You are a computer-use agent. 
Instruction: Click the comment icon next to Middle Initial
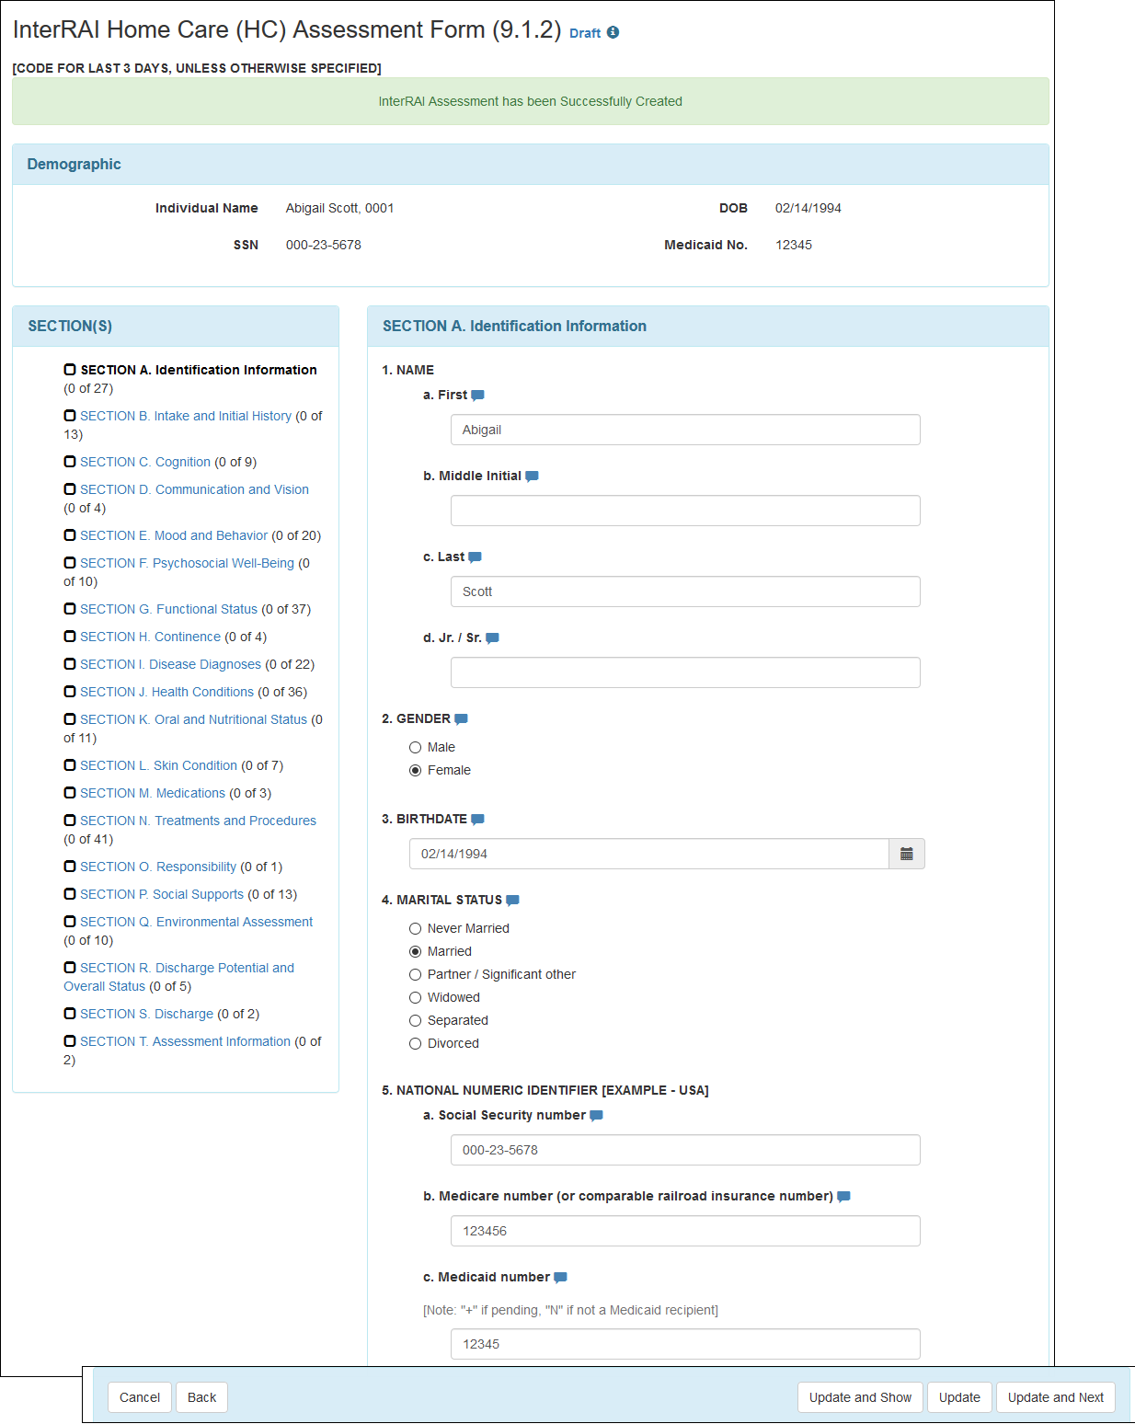click(x=532, y=477)
